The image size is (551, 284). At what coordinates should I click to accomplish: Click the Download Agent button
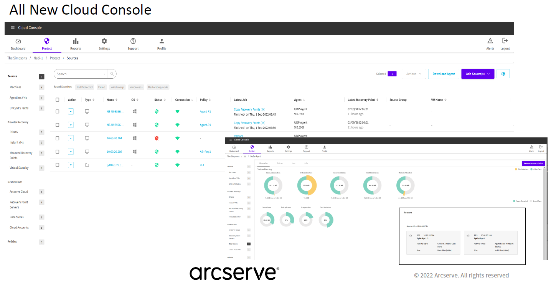444,74
